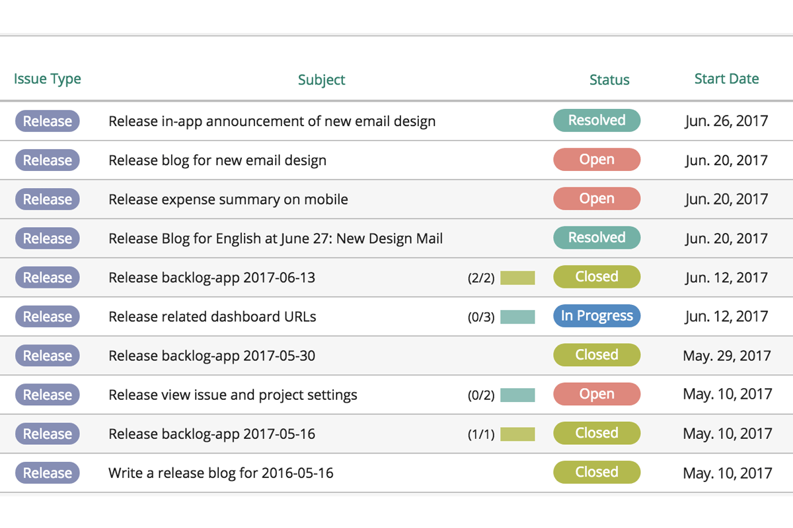Screen dimensions: 793x528
Task: Sort by Issue Type column header
Action: pos(48,79)
